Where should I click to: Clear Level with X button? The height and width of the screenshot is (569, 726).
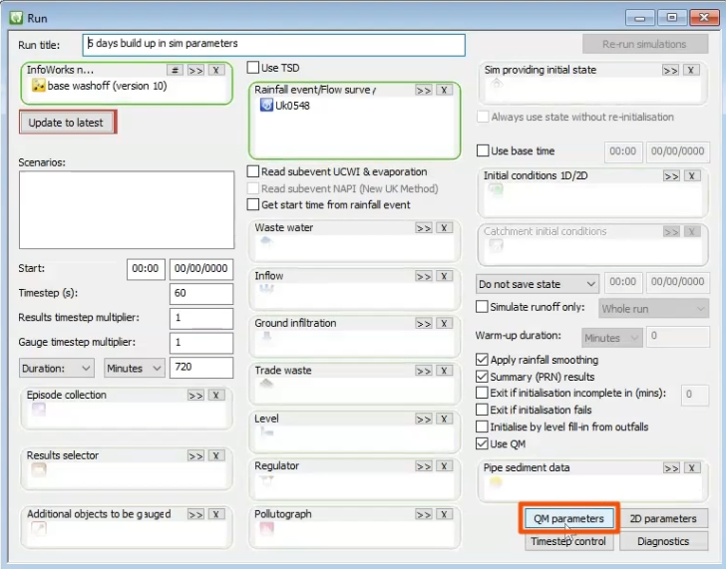click(444, 419)
